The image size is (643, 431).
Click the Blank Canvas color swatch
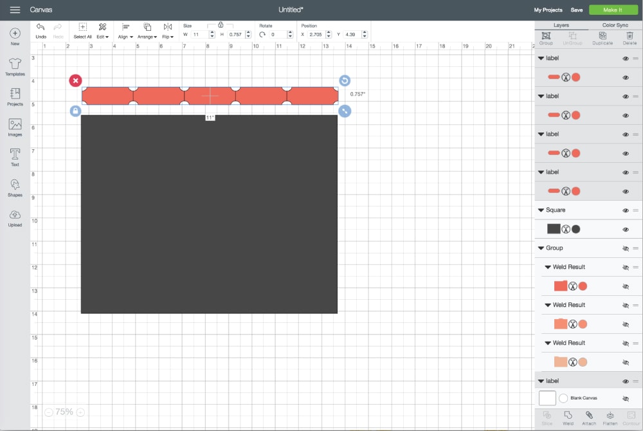(547, 398)
